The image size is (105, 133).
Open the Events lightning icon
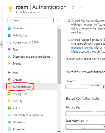[x=9, y=63]
